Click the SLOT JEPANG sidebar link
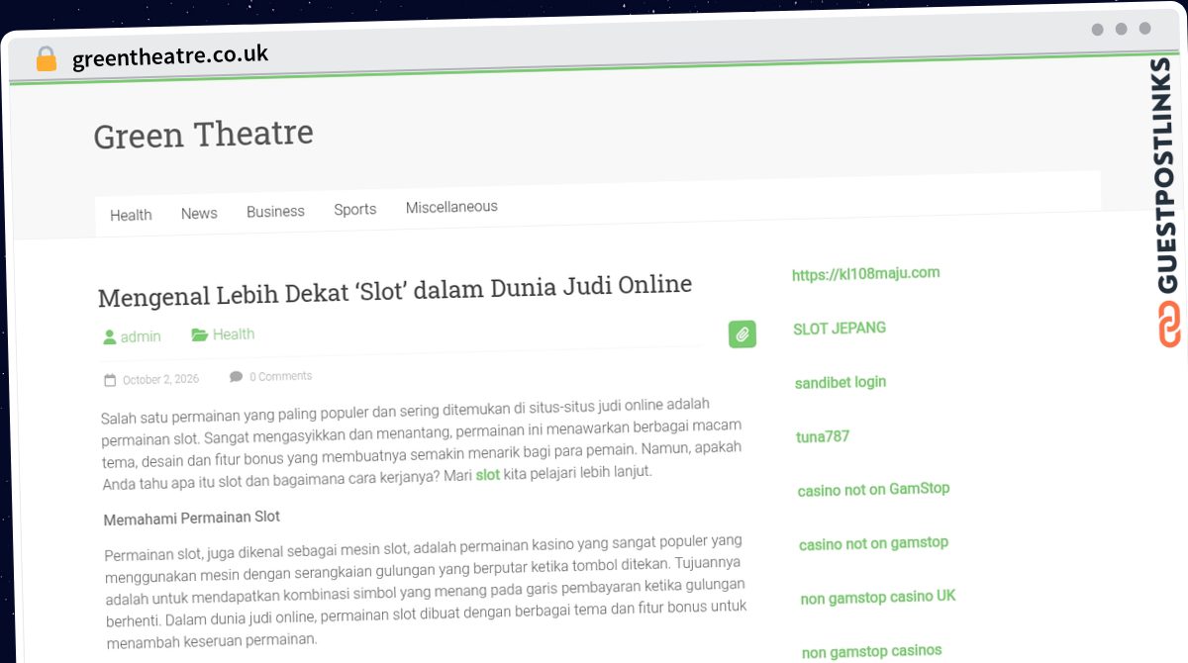 (840, 329)
